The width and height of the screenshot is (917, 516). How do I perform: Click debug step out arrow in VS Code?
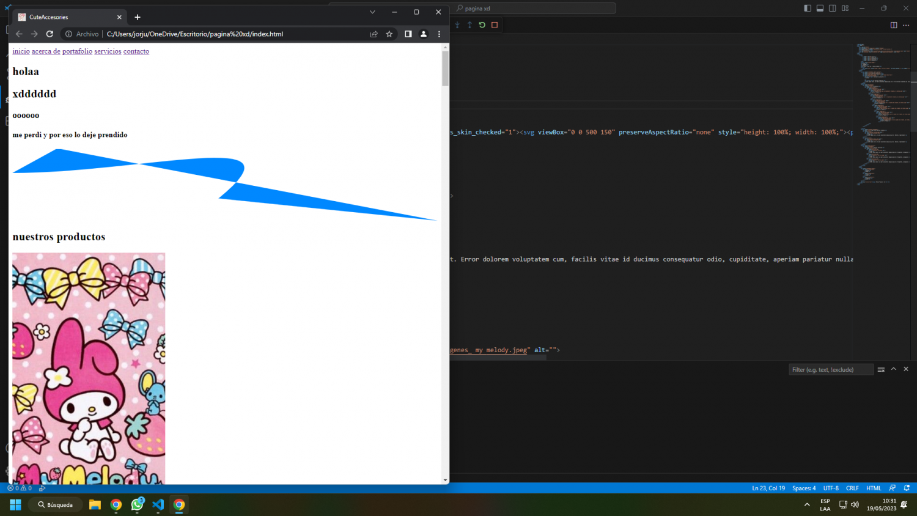(x=470, y=25)
